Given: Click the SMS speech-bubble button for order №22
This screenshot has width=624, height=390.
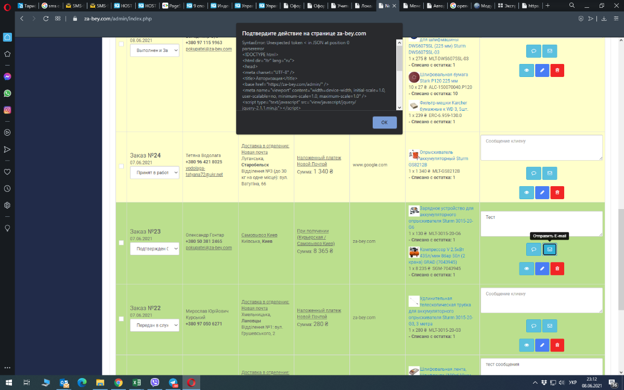Looking at the screenshot, I should point(534,326).
